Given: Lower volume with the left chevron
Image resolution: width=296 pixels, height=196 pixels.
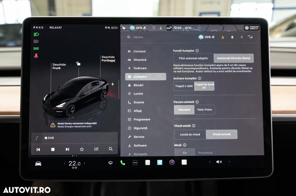Looking at the screenshot, I should (210, 162).
